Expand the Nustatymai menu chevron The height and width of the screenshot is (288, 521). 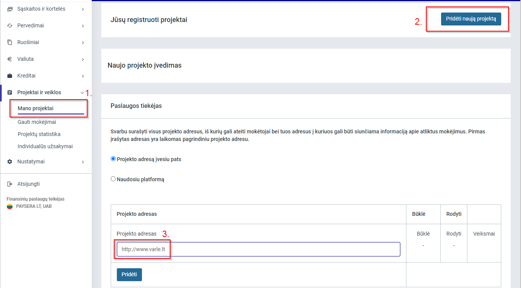click(x=83, y=162)
